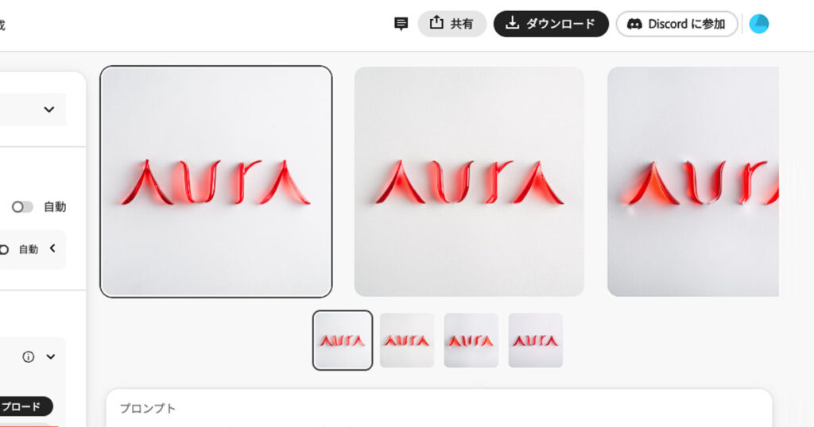Choose the second small thumbnail
This screenshot has height=427, width=814.
tap(407, 340)
